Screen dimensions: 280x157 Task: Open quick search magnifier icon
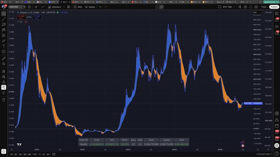(240, 7)
